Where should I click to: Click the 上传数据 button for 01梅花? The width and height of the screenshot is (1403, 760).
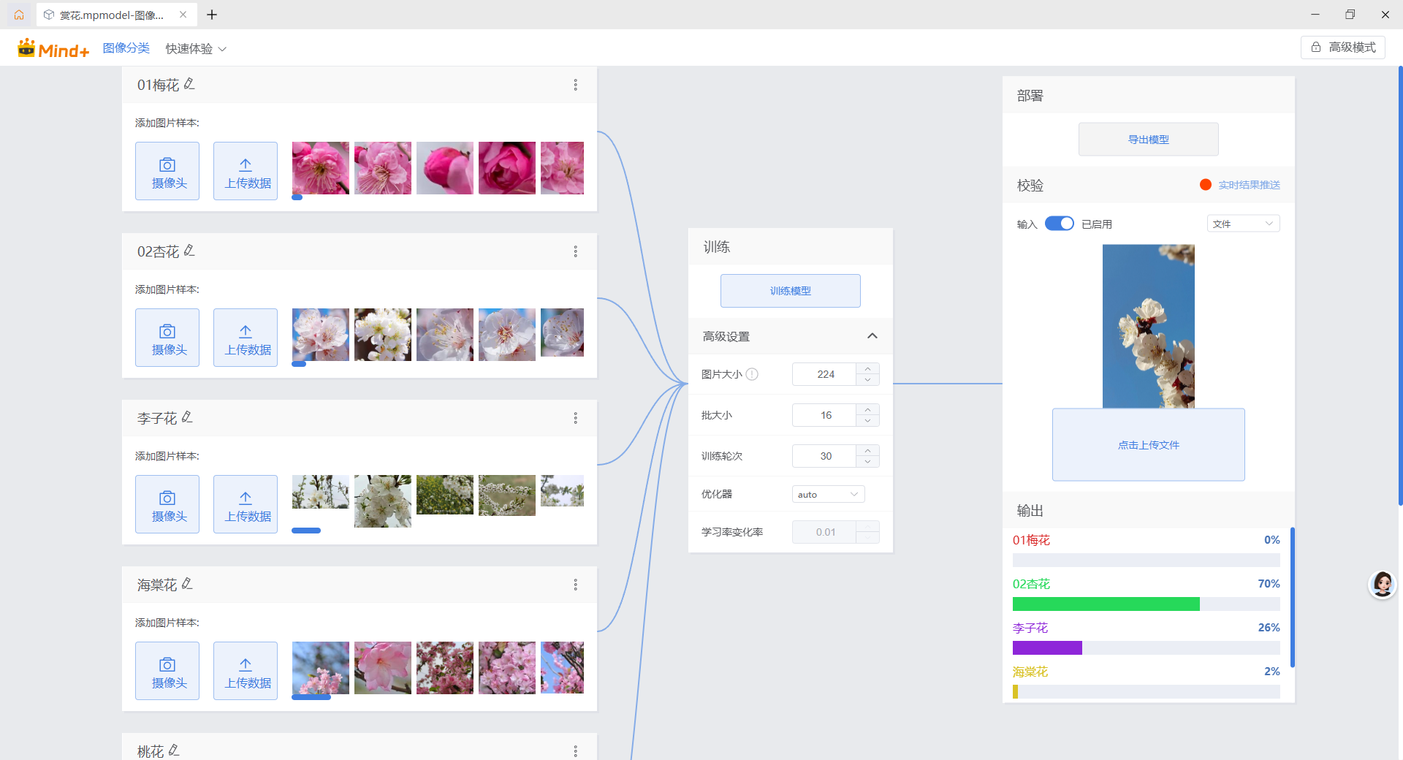[x=246, y=171]
